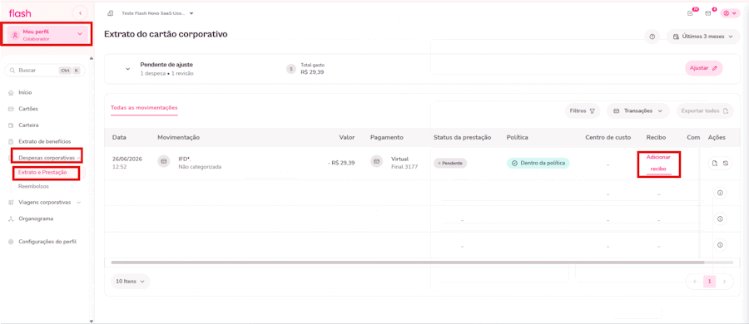Click the Exportar todos button
This screenshot has height=324, width=749.
pyautogui.click(x=705, y=110)
